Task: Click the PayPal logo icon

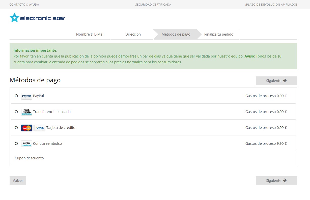Action: 26,96
